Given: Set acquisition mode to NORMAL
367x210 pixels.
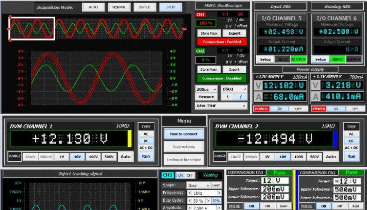Looking at the screenshot, I should click(119, 7).
